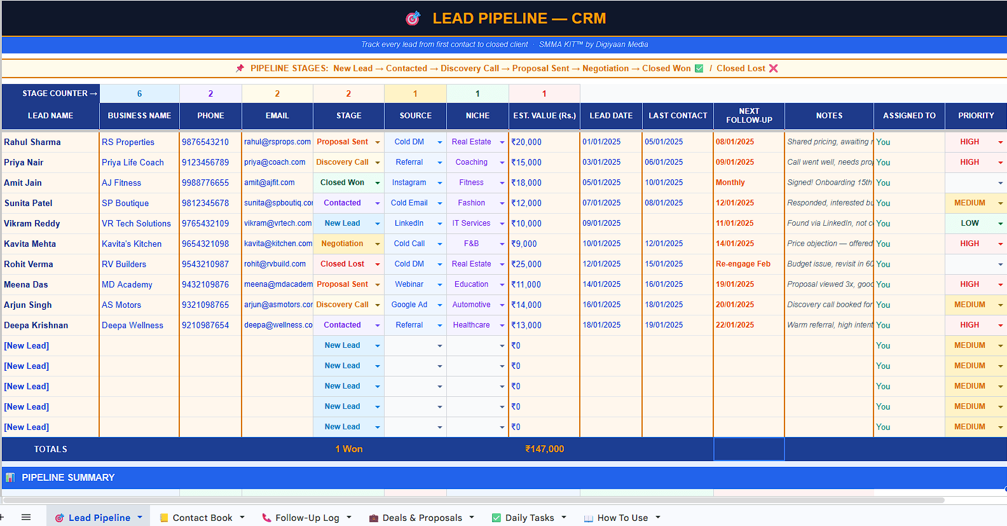The image size is (1007, 526).
Task: Click the Arjun Singh lead name cell
Action: [x=50, y=305]
